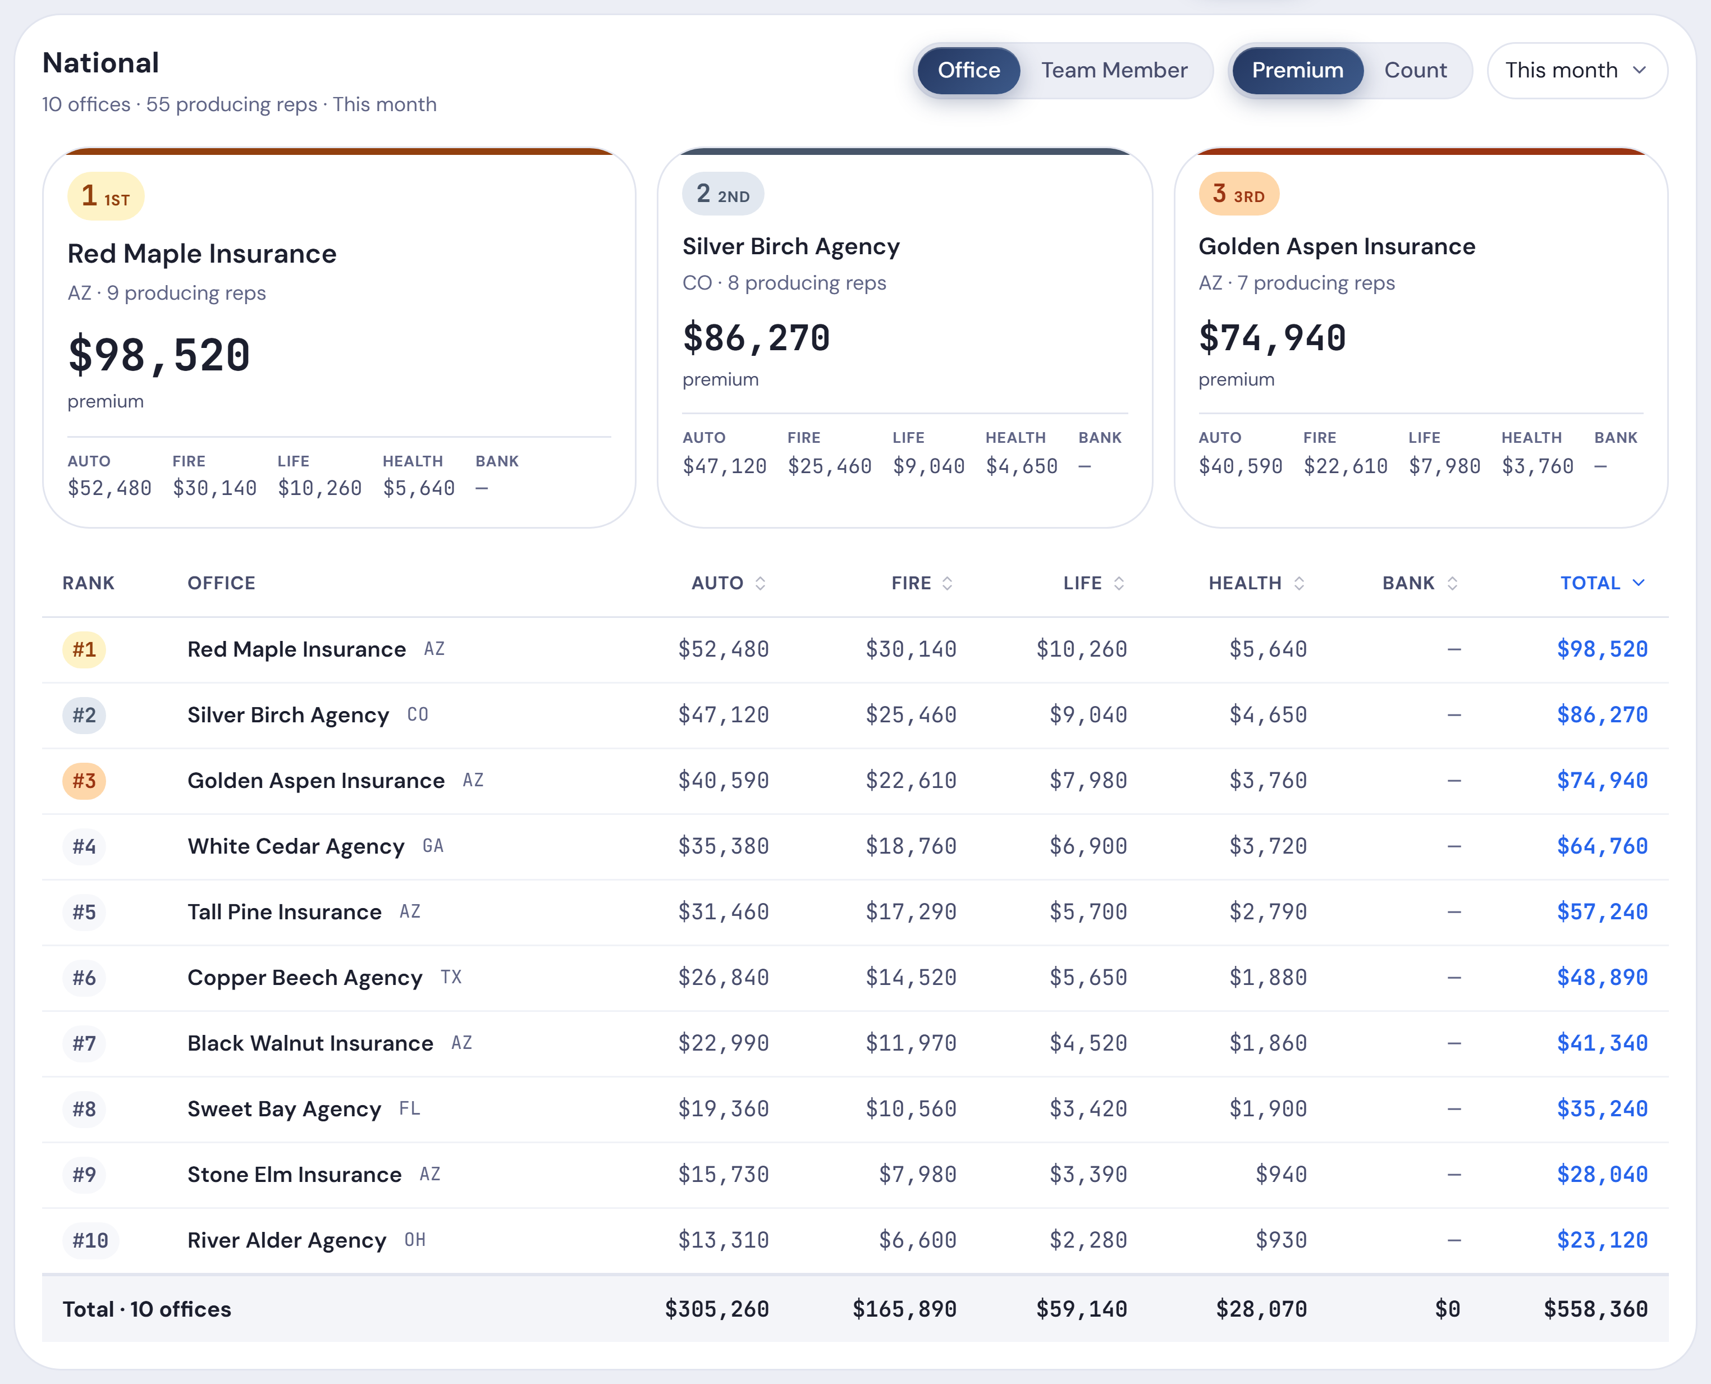Click grand total $558,360
The image size is (1711, 1384).
click(x=1595, y=1309)
